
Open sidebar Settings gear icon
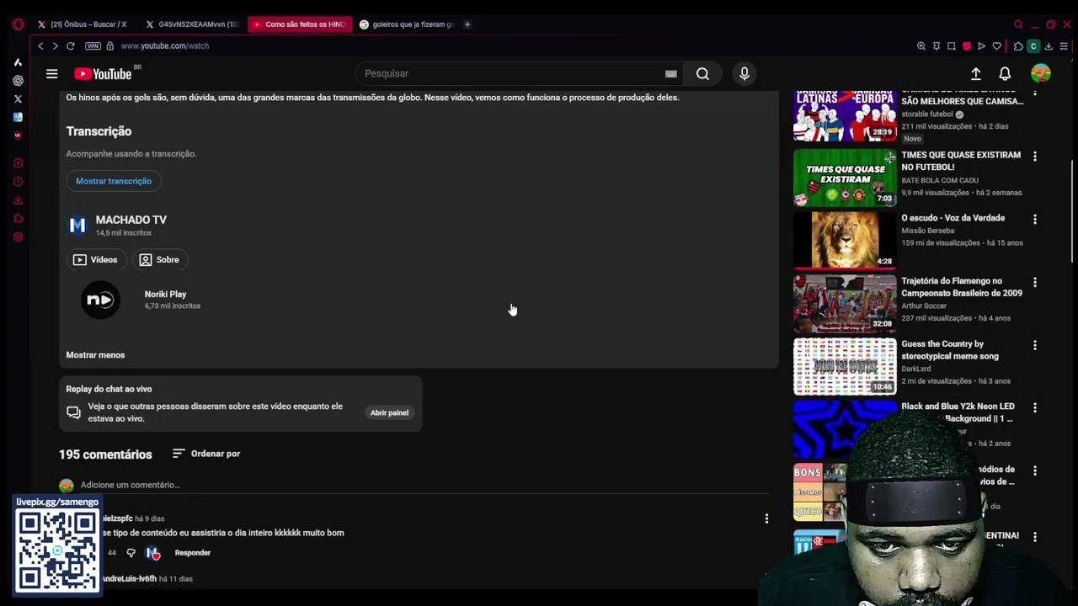tap(18, 237)
